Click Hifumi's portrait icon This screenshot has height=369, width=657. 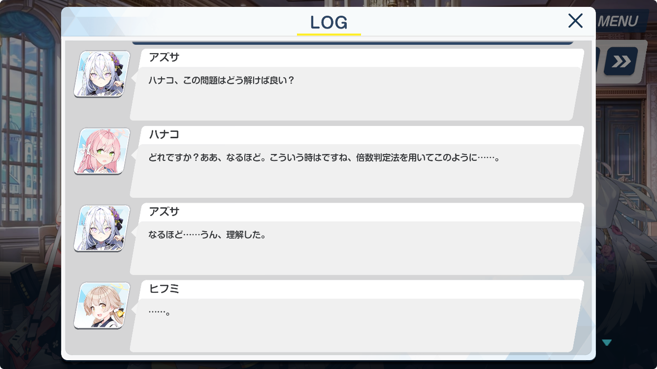[x=102, y=306]
